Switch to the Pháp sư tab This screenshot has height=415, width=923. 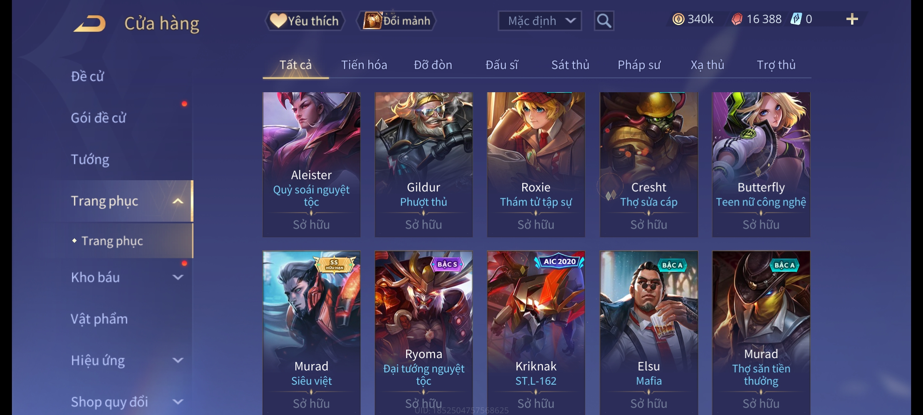(639, 65)
